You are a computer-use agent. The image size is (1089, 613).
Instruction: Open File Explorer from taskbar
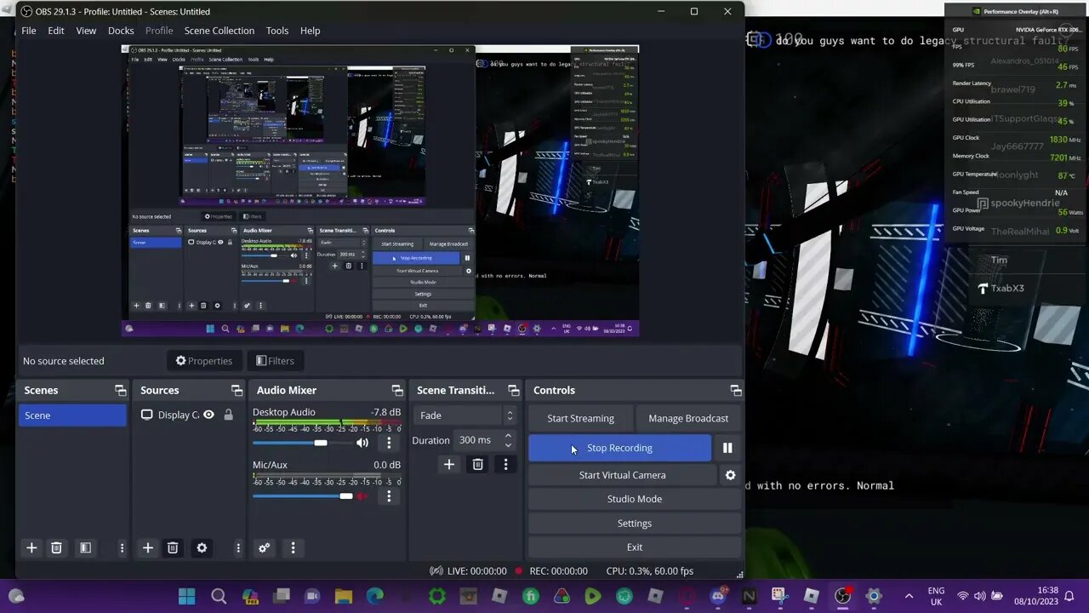tap(343, 596)
